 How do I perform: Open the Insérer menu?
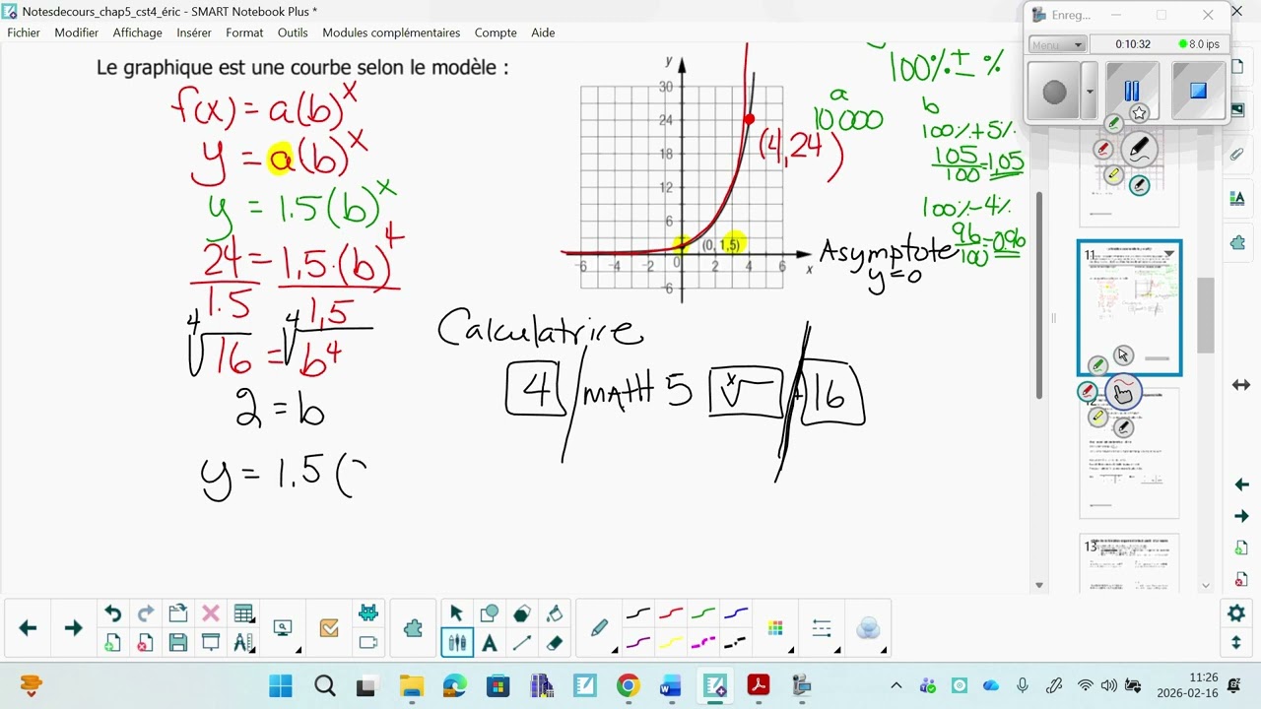click(194, 32)
